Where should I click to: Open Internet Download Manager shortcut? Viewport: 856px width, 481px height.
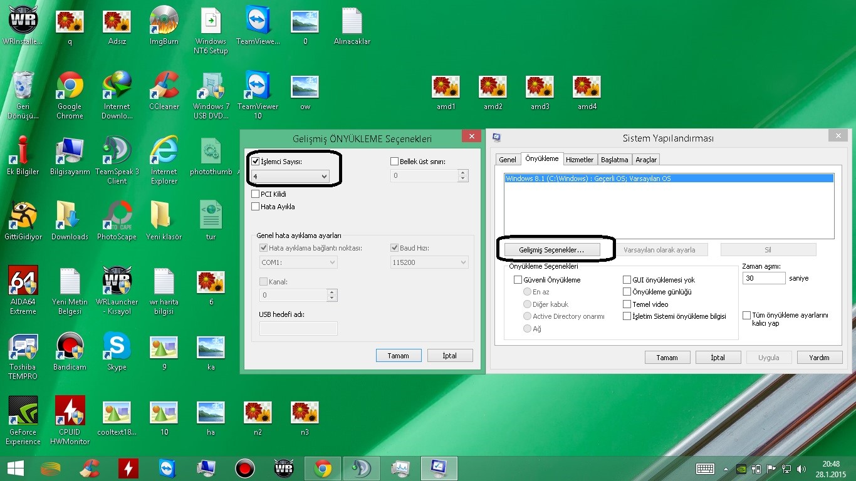pyautogui.click(x=117, y=96)
